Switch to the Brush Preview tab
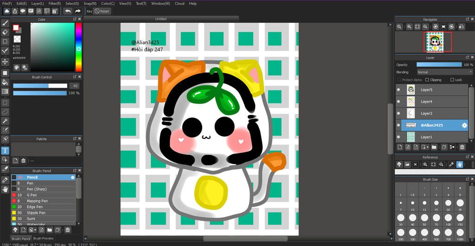This screenshot has width=475, height=246. [43, 238]
